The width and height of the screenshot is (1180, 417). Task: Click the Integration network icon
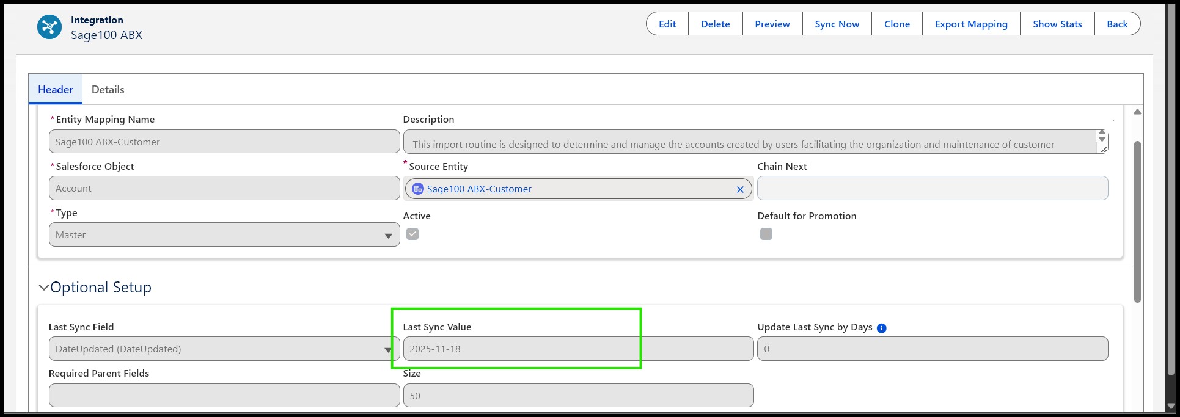(49, 27)
